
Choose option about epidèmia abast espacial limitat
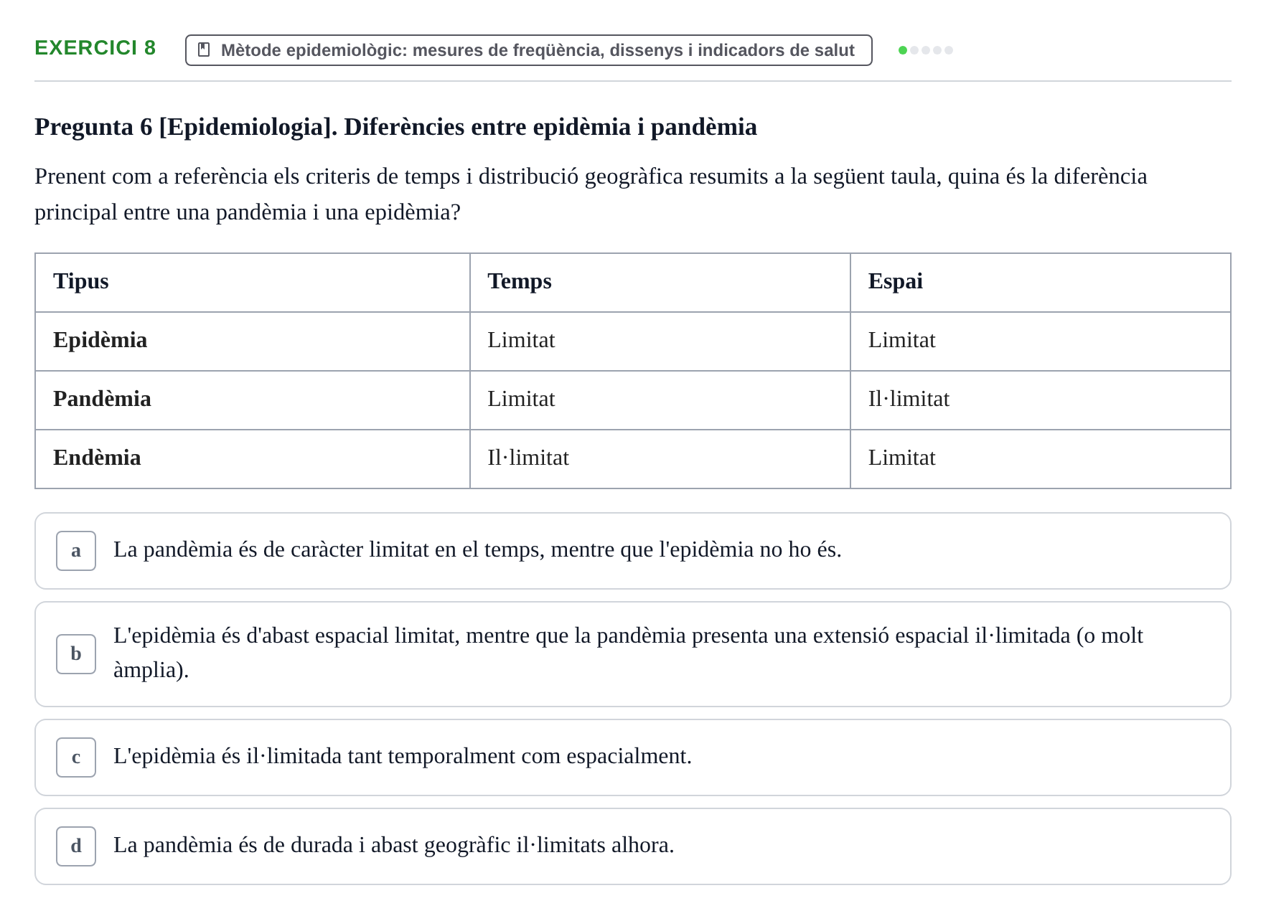pyautogui.click(x=632, y=654)
